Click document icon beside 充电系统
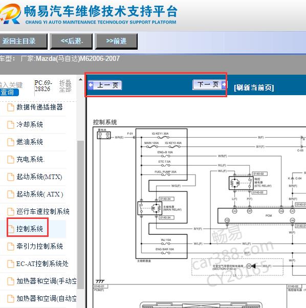Viewport: 306px width, 308px height. (x=11, y=160)
